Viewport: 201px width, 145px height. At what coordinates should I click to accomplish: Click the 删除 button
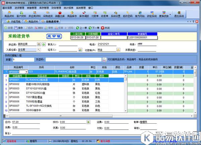click(39, 28)
